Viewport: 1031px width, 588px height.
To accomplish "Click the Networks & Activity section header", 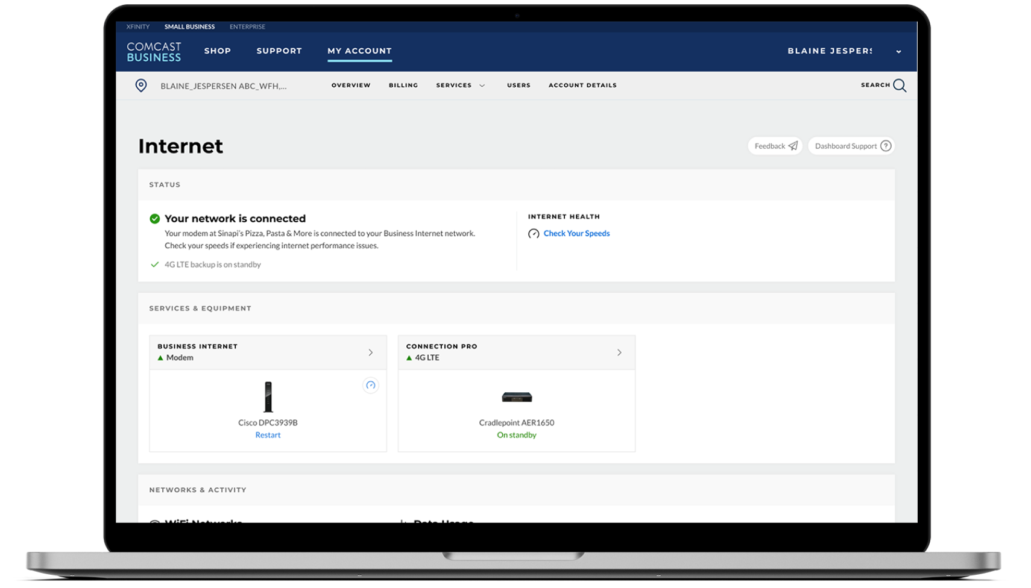I will [198, 490].
